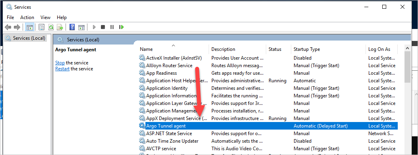Open the File menu

point(10,17)
